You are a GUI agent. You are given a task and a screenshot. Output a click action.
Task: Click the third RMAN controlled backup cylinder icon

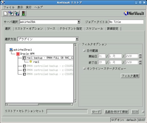[24, 74]
